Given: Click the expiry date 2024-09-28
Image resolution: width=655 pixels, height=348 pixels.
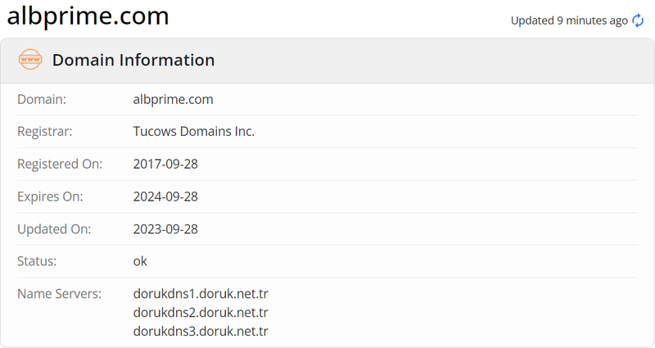Looking at the screenshot, I should click(165, 197).
